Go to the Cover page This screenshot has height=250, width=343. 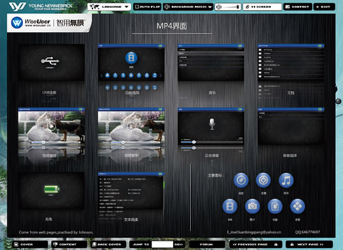coord(30,245)
